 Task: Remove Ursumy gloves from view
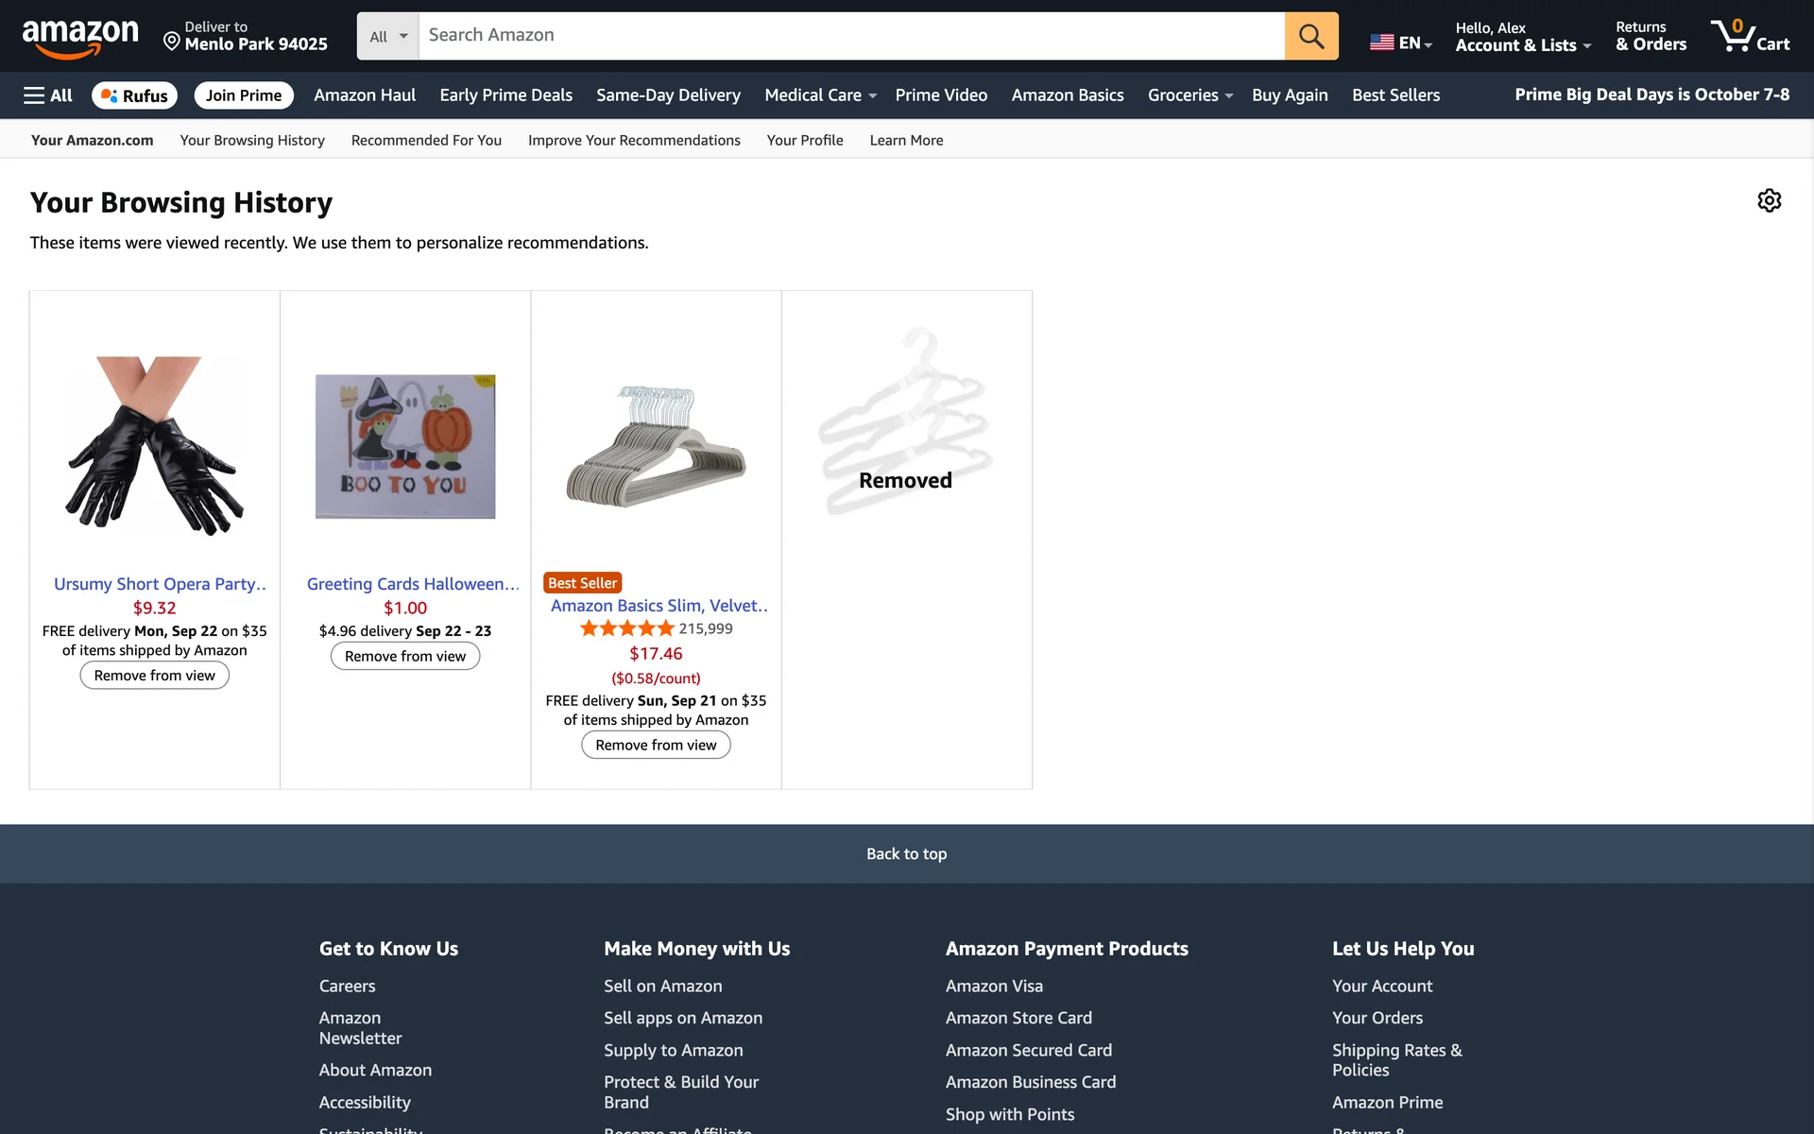[154, 676]
